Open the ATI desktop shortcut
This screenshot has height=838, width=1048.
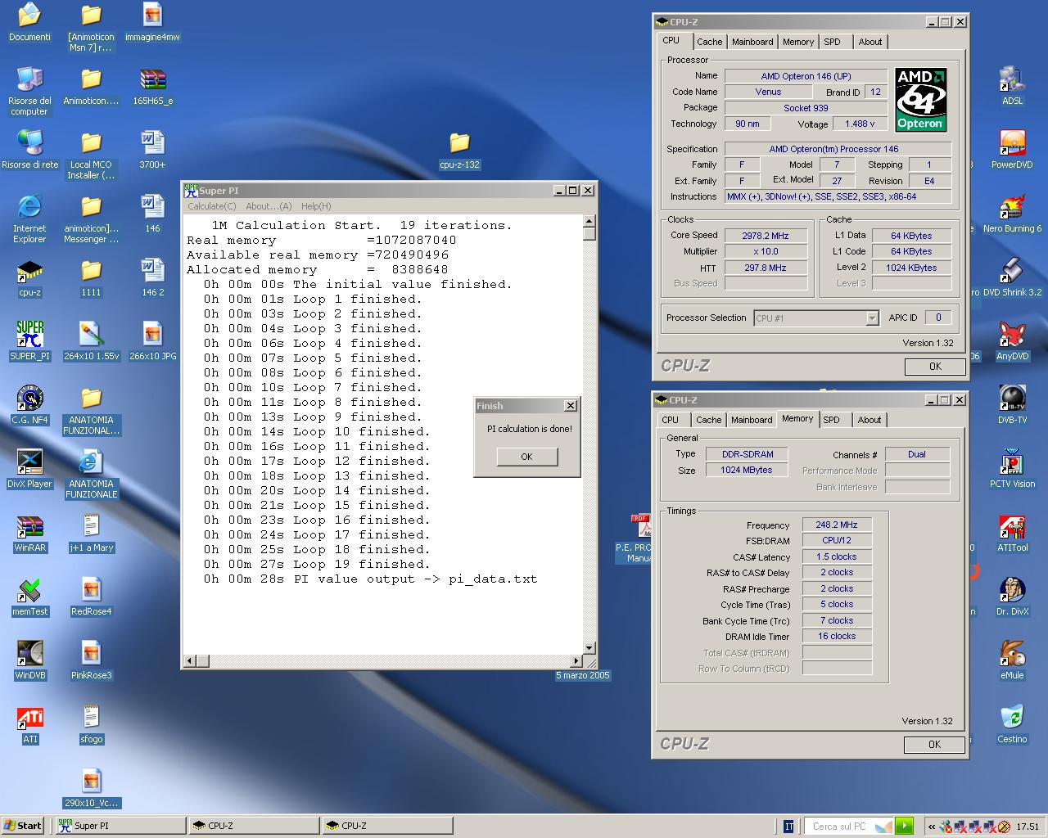click(29, 725)
